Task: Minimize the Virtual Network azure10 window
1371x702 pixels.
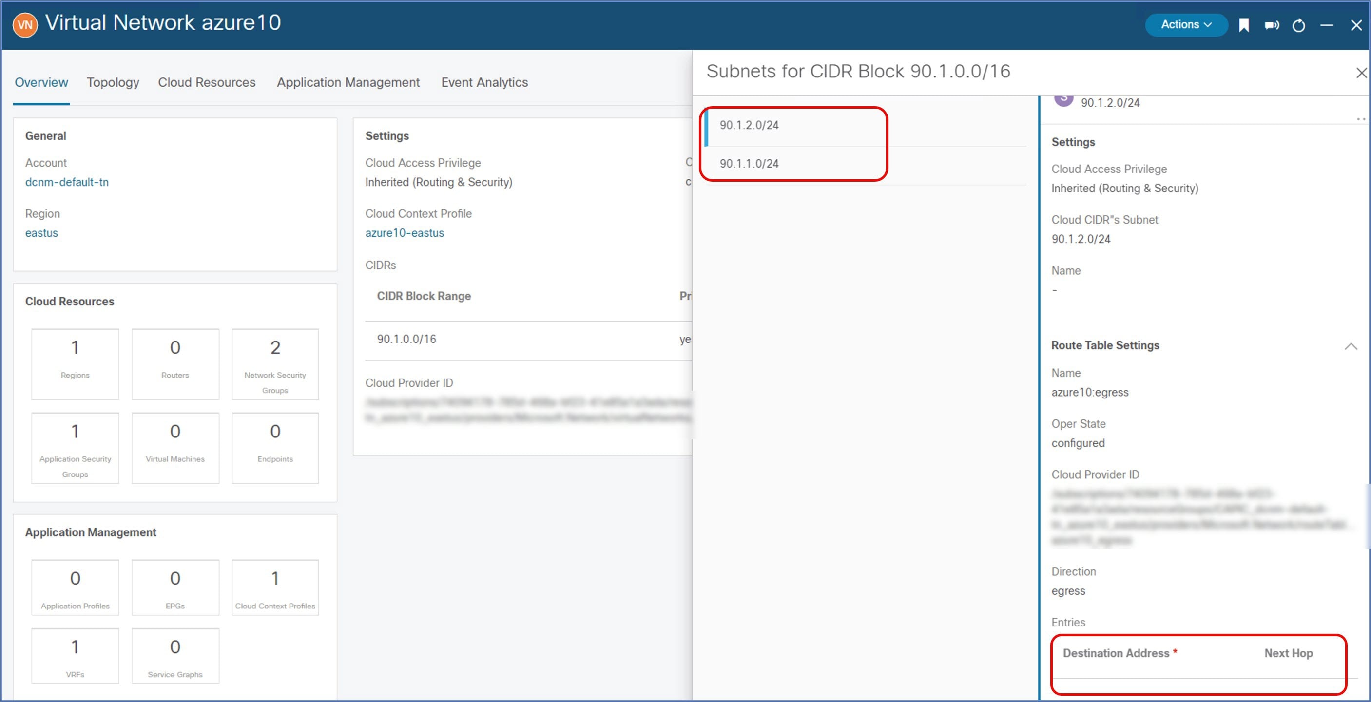Action: tap(1327, 25)
